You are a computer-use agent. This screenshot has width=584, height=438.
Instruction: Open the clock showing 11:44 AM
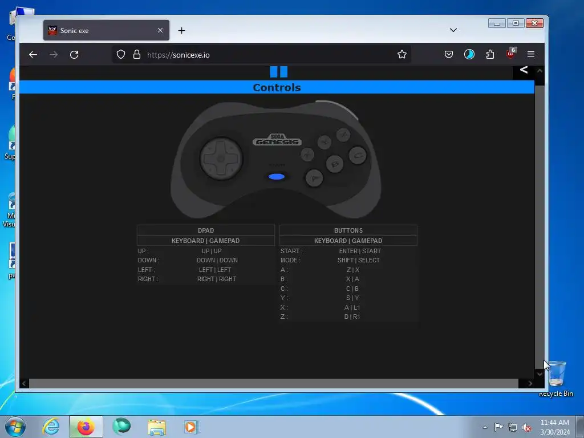pyautogui.click(x=555, y=427)
